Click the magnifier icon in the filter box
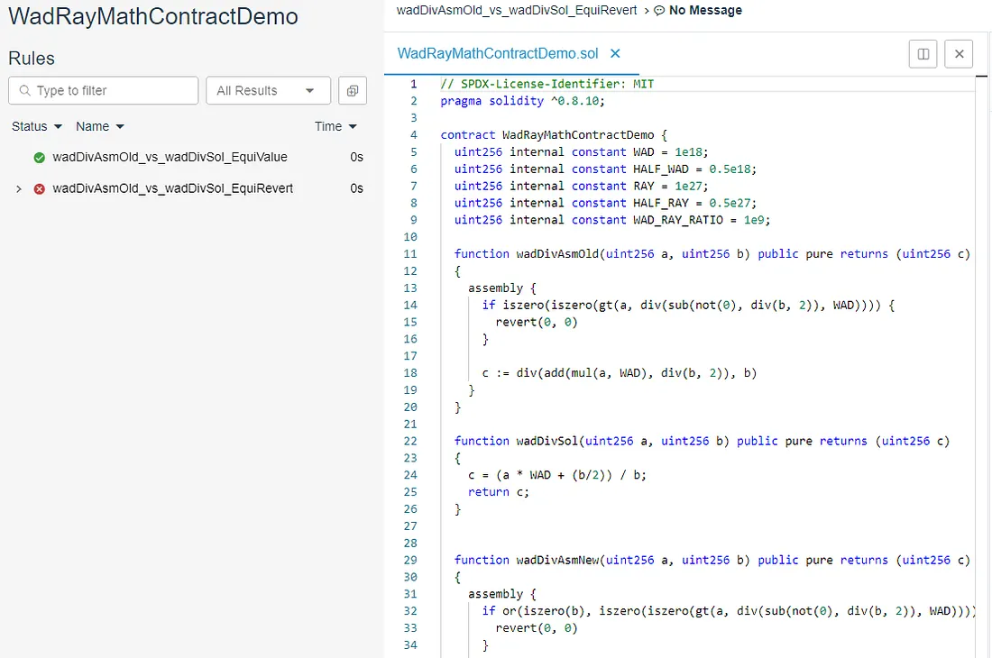 tap(23, 91)
